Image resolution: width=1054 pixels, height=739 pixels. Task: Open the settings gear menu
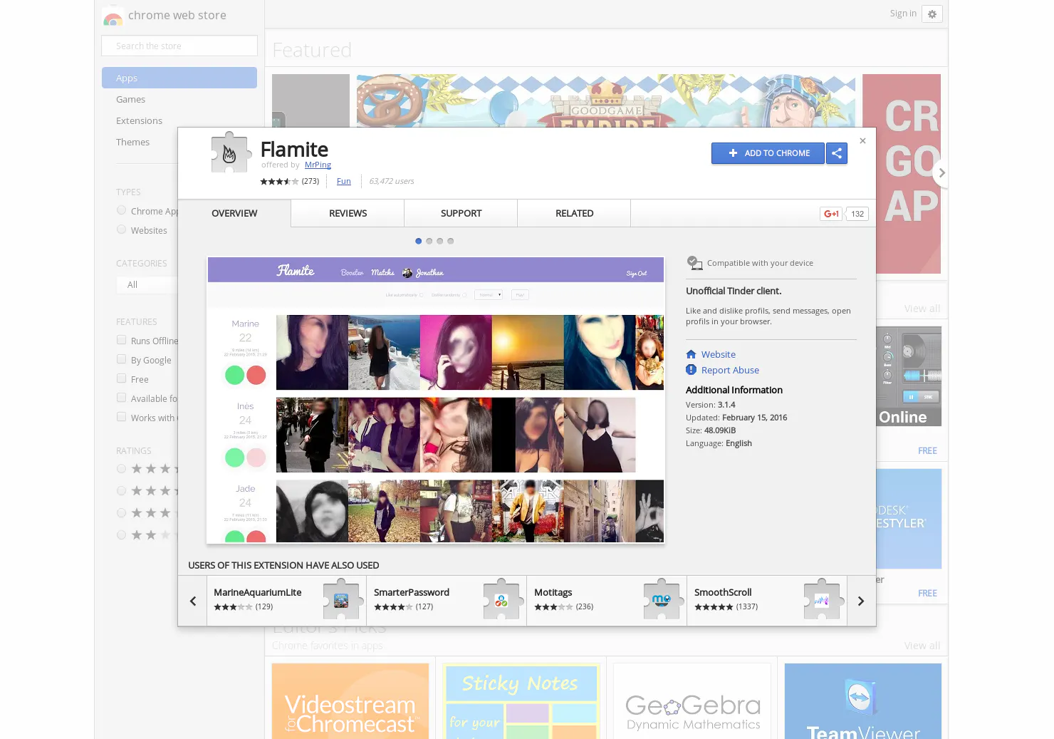click(x=932, y=14)
